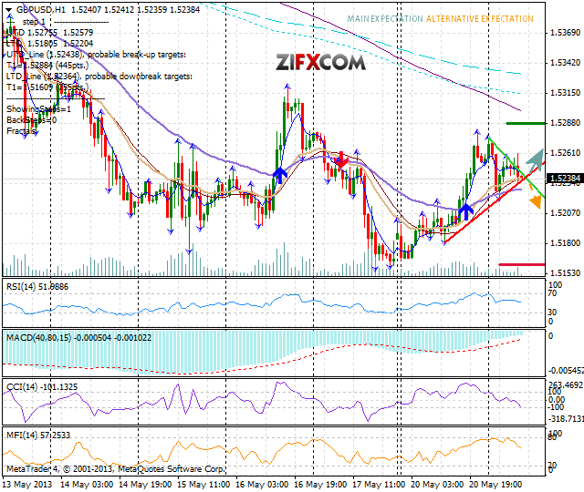Image resolution: width=584 pixels, height=492 pixels.
Task: Click the ALTERNATIVE EXPECTATION legend label
Action: click(x=479, y=19)
